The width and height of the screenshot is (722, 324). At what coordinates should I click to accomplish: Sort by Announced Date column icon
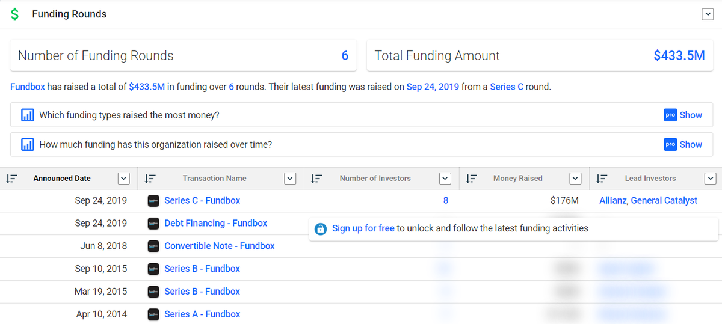(11, 179)
